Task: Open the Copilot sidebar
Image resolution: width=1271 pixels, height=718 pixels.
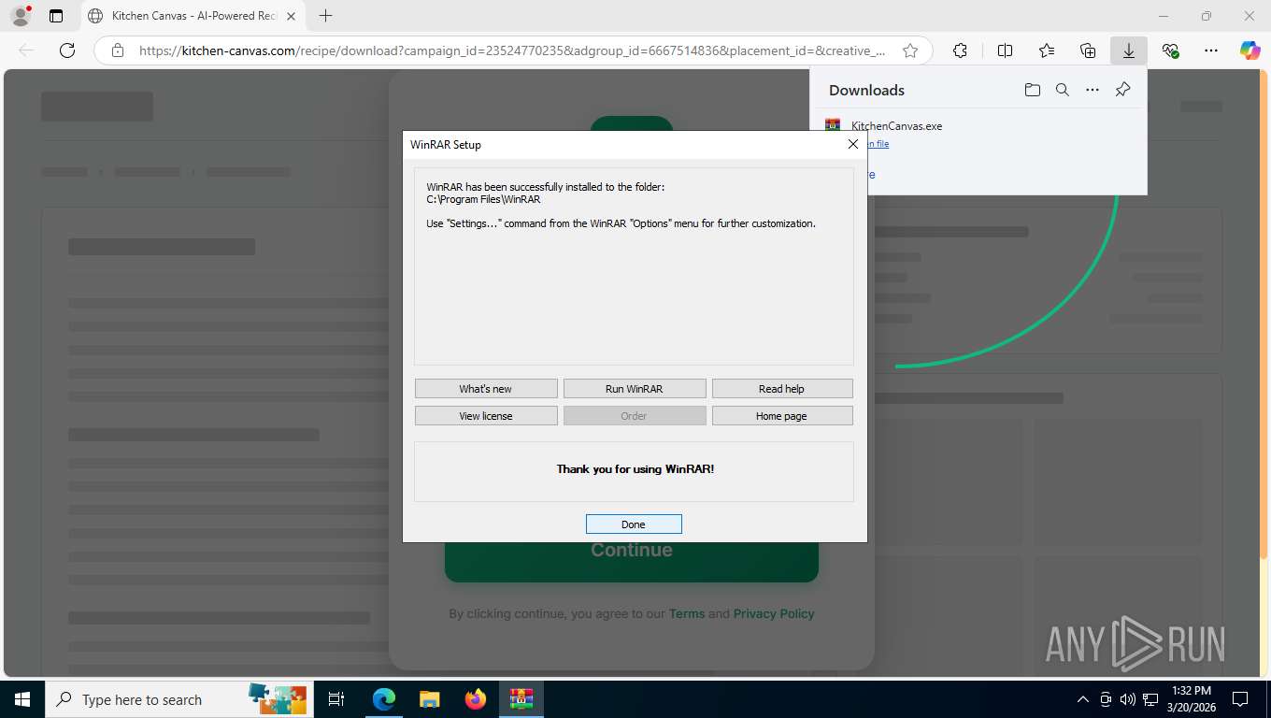Action: (x=1250, y=50)
